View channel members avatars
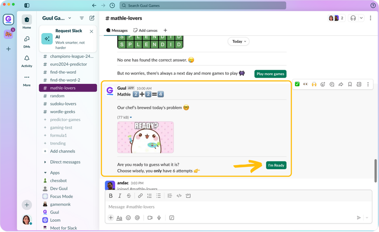Viewport: 379px width, 232px height. pos(336,18)
